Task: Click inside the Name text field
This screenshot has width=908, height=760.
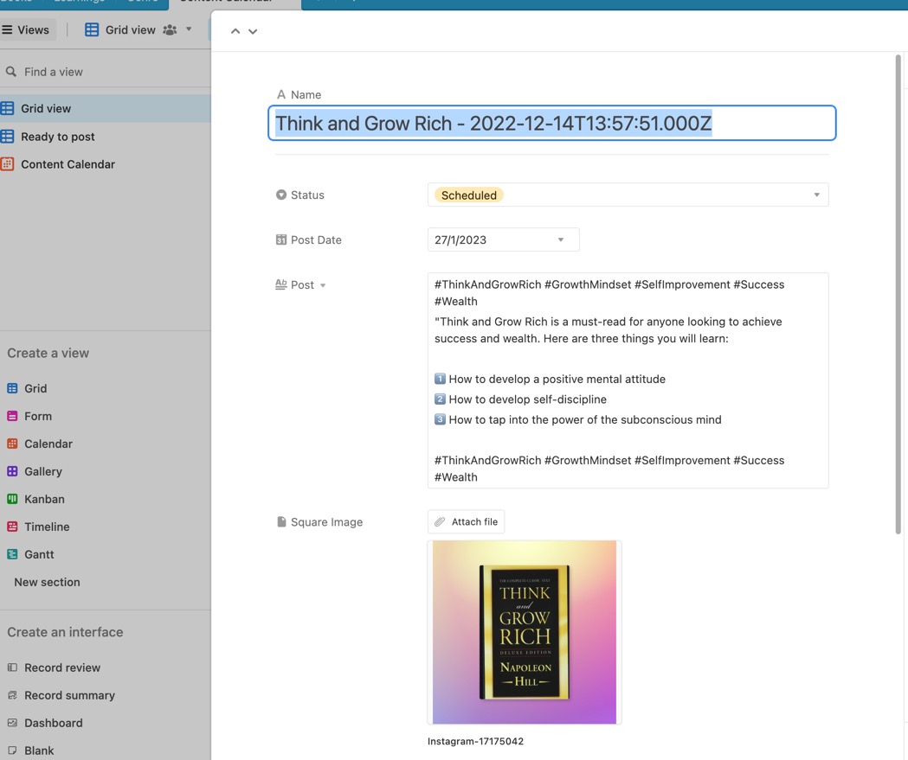Action: coord(551,124)
